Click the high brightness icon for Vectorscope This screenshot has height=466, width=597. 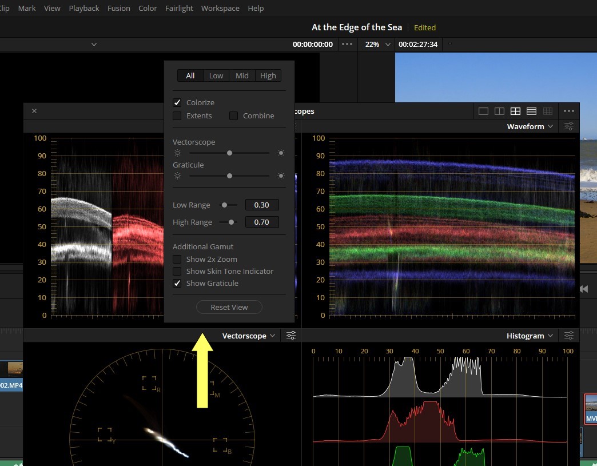tap(281, 153)
